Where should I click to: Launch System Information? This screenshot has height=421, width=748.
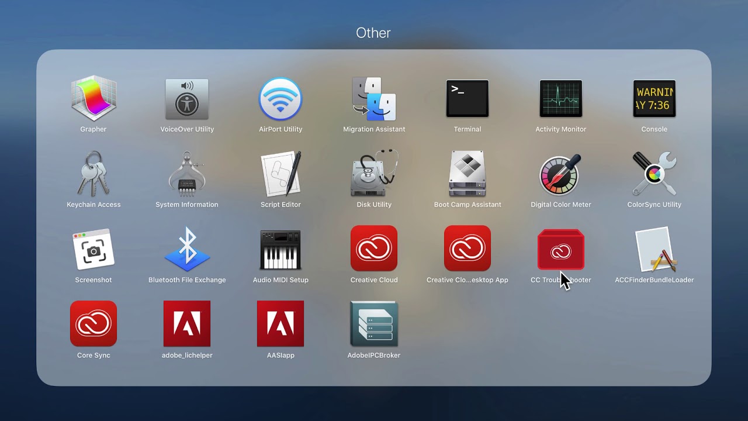point(187,174)
